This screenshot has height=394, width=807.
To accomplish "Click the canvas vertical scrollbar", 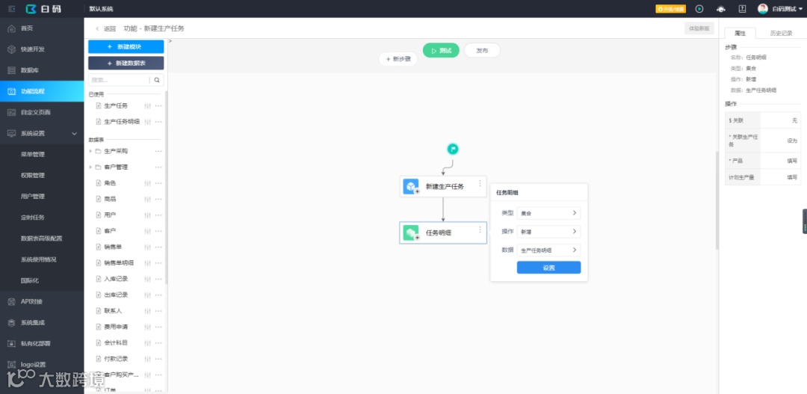I will click(717, 201).
